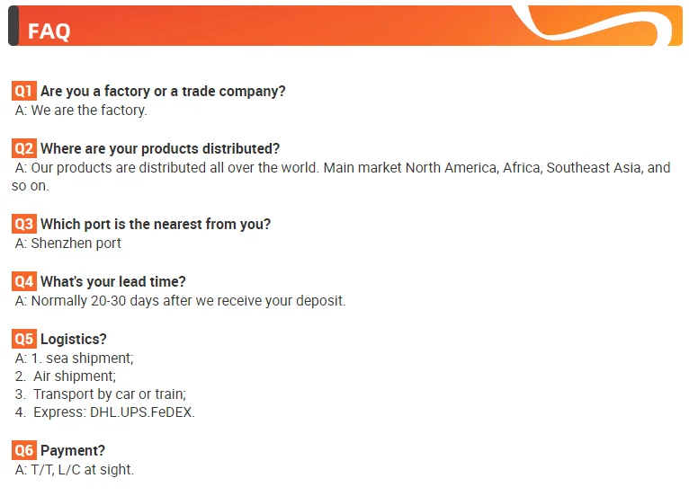Click the Q4 orange badge icon

pos(23,281)
